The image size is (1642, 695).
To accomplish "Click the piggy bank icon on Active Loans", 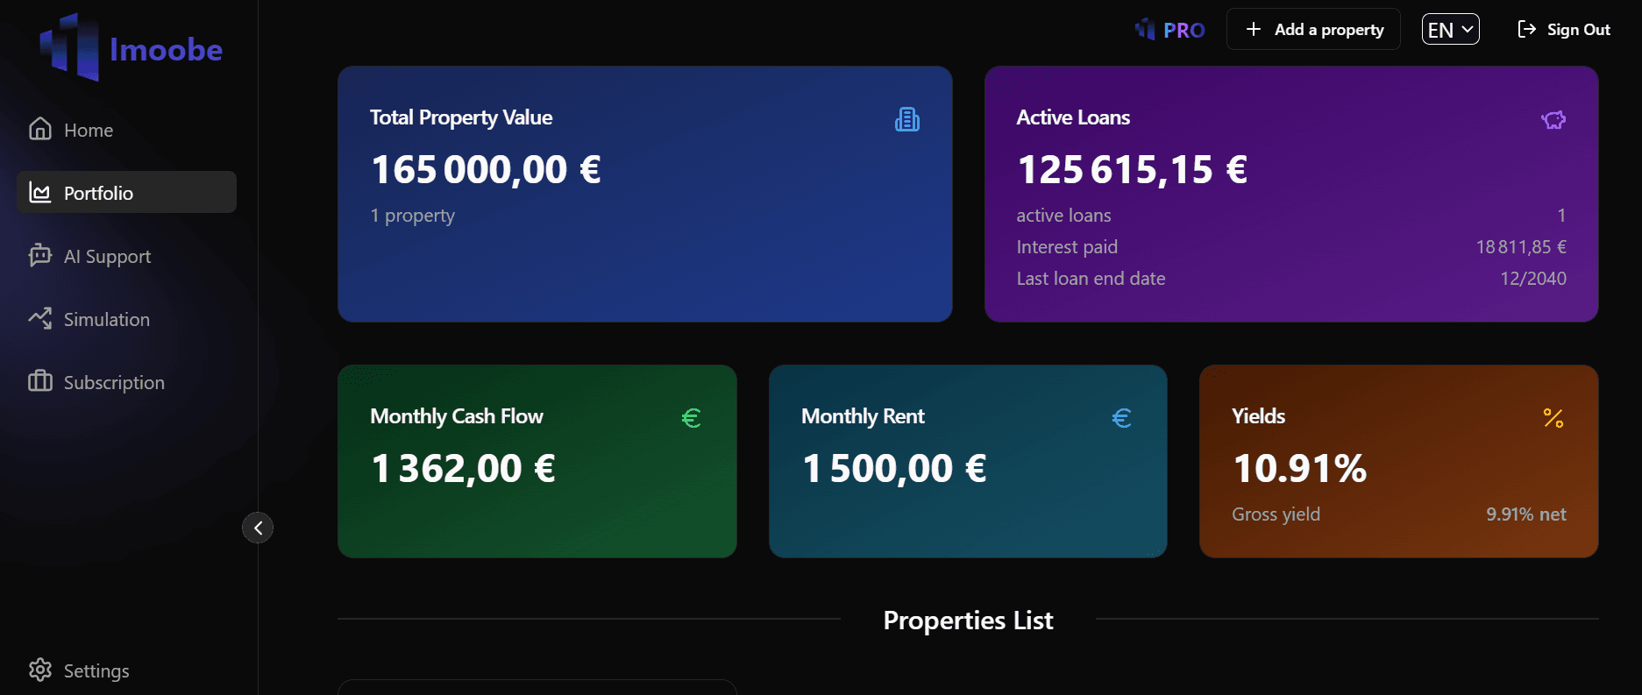I will [1553, 119].
